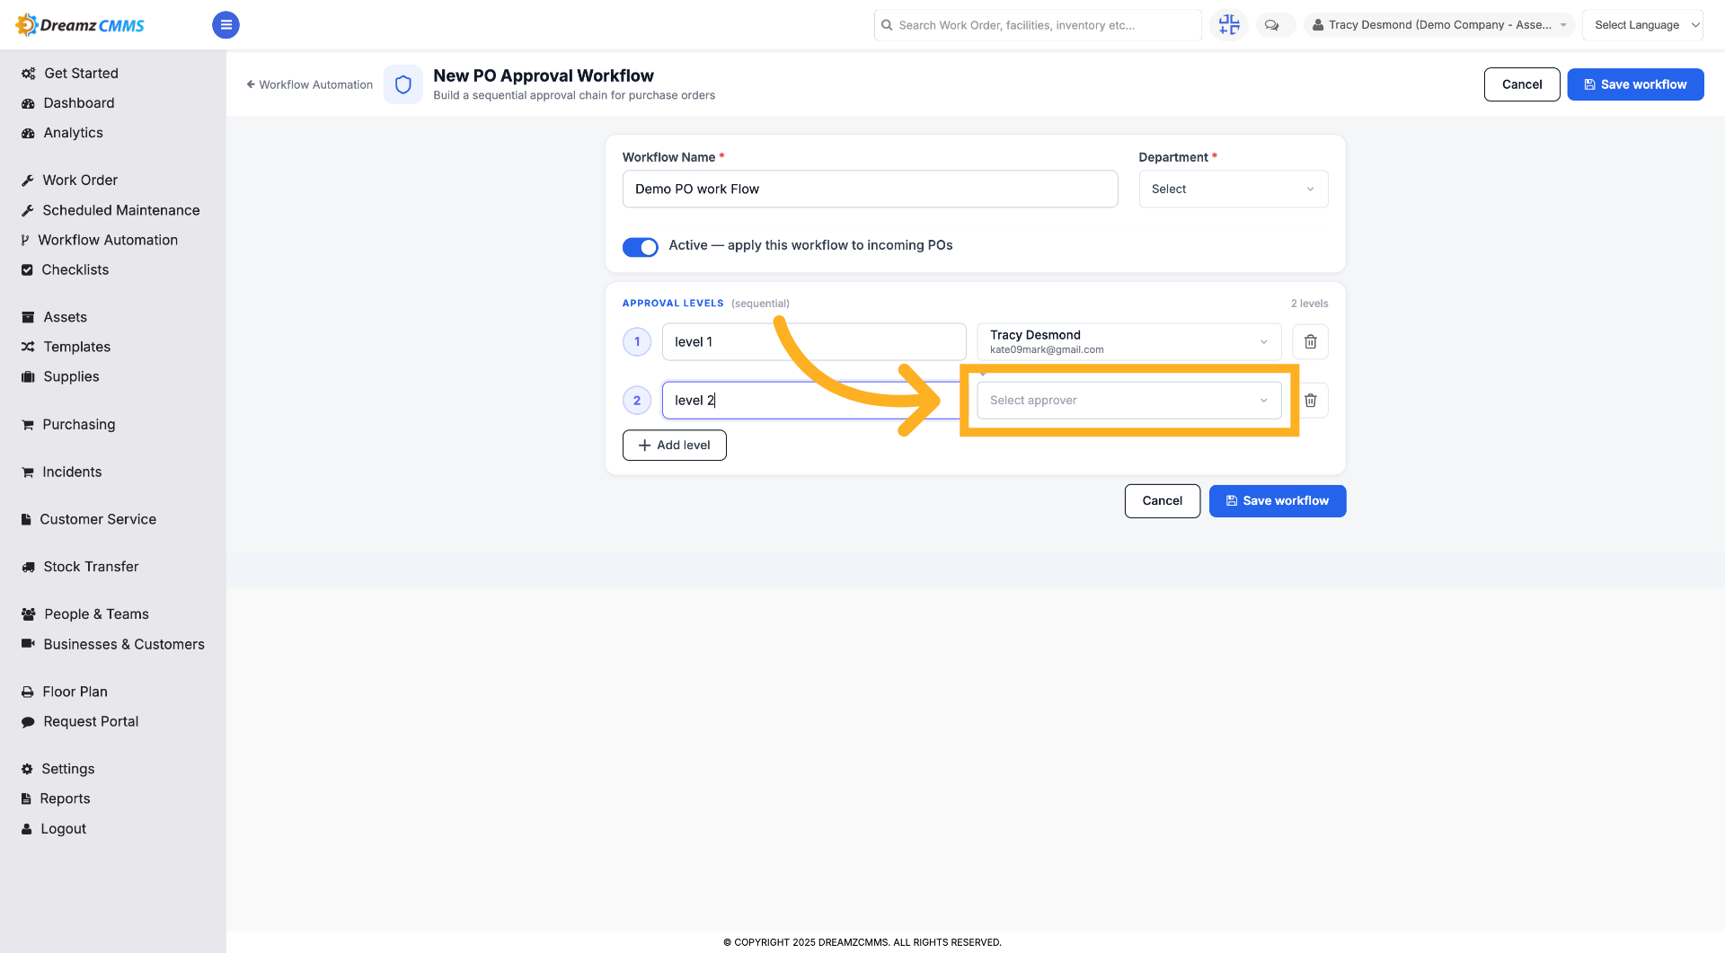Open Tracy Desmond approver dropdown for level 1
Viewport: 1725px width, 953px height.
point(1128,341)
